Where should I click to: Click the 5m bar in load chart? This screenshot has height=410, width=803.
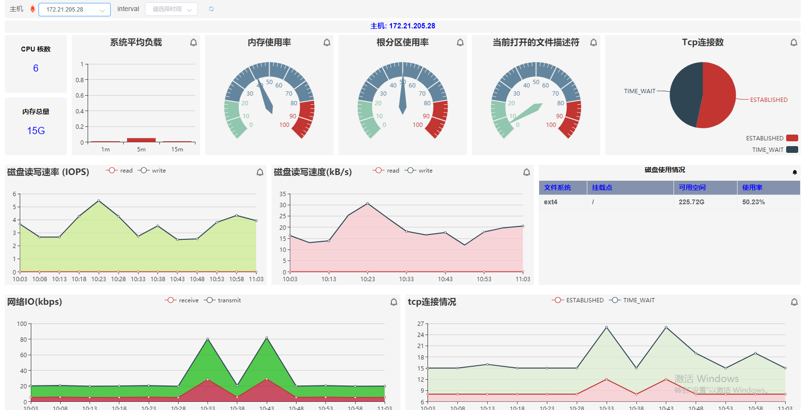point(141,140)
